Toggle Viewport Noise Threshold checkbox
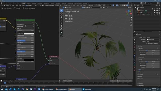This screenshot has width=161, height=91. [x=147, y=51]
